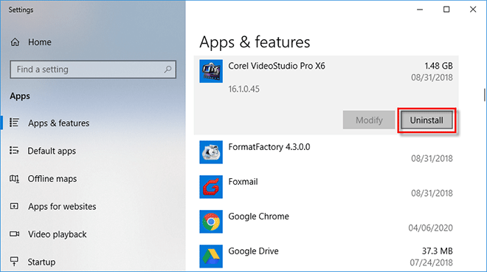487x272 pixels.
Task: Select the Google Chrome entry
Action: pos(326,222)
